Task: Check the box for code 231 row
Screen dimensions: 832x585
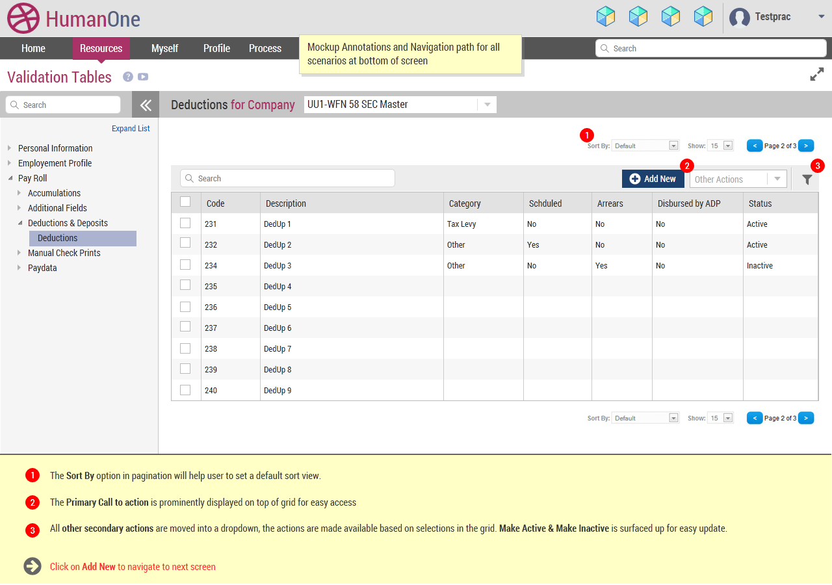Action: tap(185, 223)
